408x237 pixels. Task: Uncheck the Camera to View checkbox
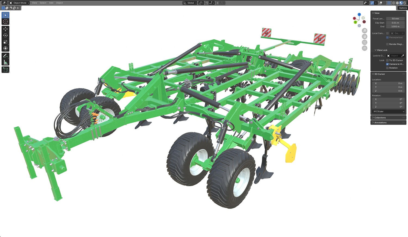coord(388,64)
